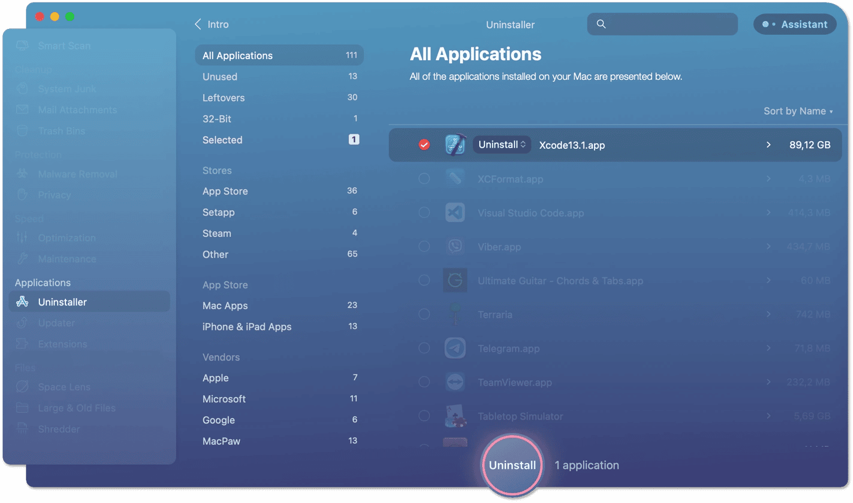The height and width of the screenshot is (503, 853).
Task: Expand Visual Studio Code.app details chevron
Action: coord(768,212)
